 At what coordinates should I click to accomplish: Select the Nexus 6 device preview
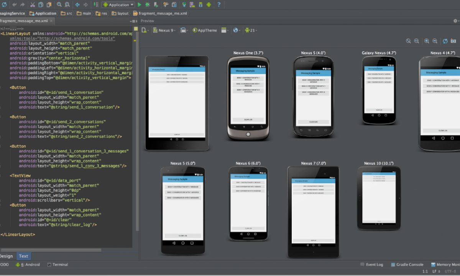tap(248, 203)
